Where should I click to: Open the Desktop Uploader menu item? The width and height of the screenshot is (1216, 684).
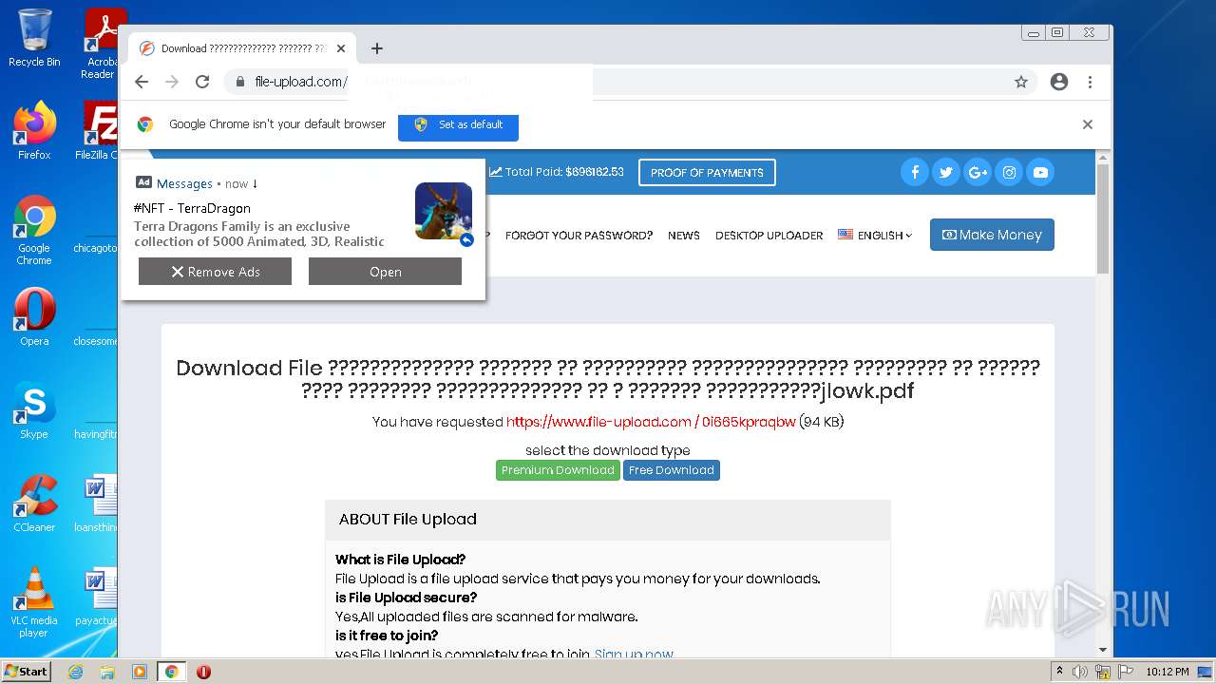(x=769, y=236)
